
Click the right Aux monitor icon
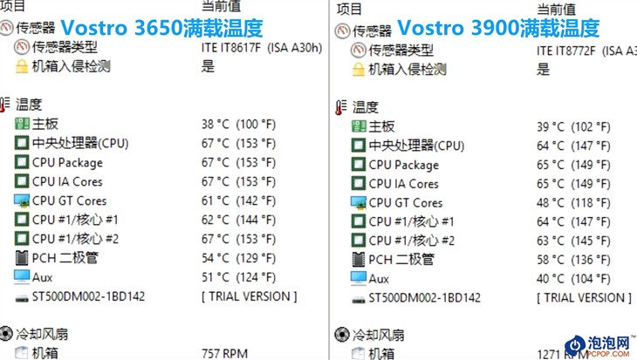[359, 278]
